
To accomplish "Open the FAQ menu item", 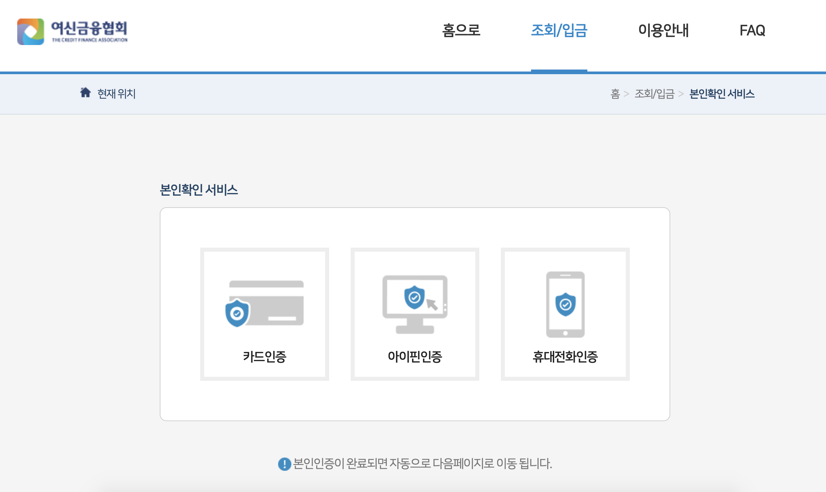I will [752, 30].
